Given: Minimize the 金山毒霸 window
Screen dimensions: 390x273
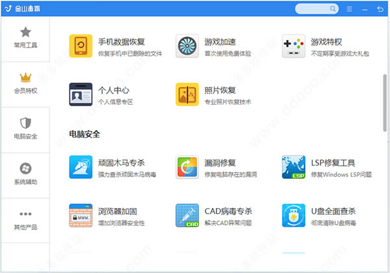Looking at the screenshot, I should click(x=365, y=10).
